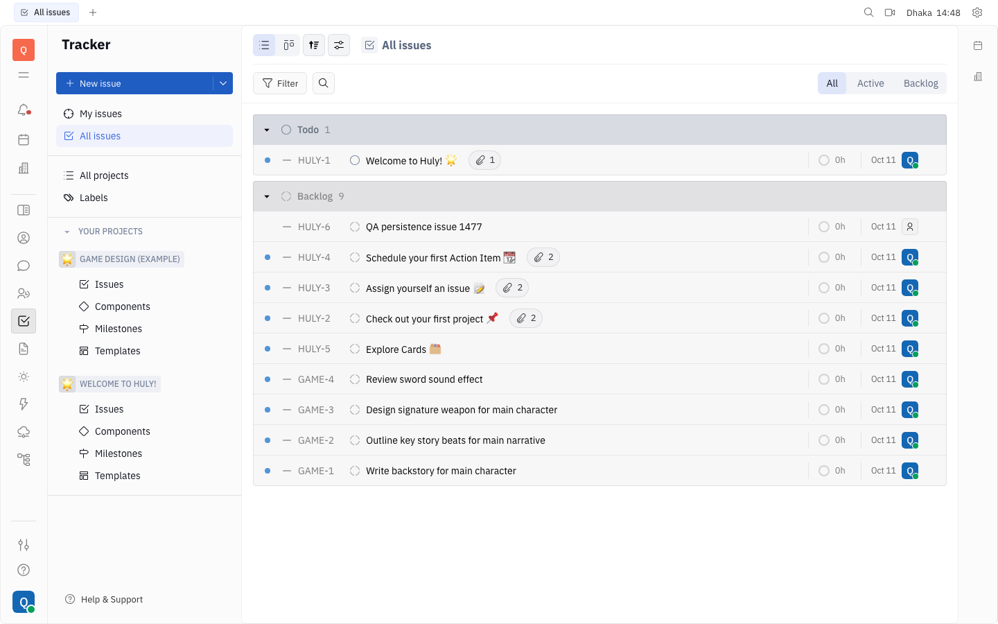This screenshot has width=998, height=624.
Task: Open the view options sliders icon
Action: pos(339,45)
